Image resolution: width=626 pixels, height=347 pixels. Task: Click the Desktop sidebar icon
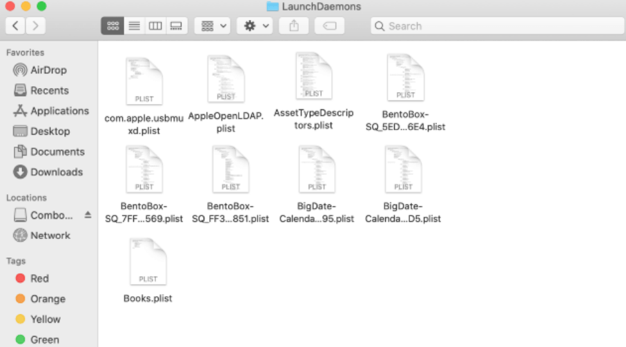point(20,131)
